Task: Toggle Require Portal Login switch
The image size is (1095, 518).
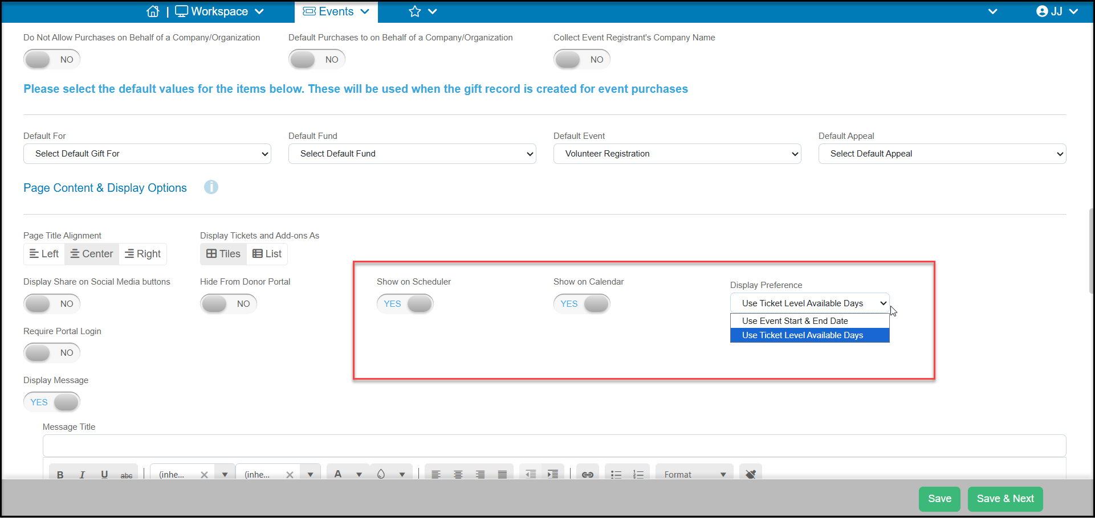Action: point(52,353)
